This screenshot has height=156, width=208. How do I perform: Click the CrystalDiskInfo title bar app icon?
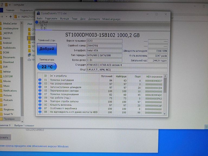pos(38,13)
